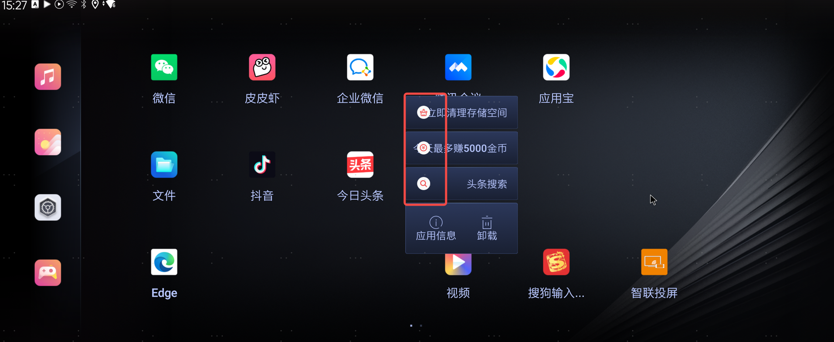Click 卸载 uninstall button
Viewport: 834px width, 342px height.
[487, 228]
